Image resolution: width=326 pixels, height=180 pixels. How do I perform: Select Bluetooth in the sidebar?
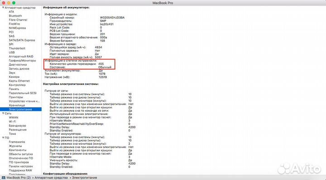(15, 16)
